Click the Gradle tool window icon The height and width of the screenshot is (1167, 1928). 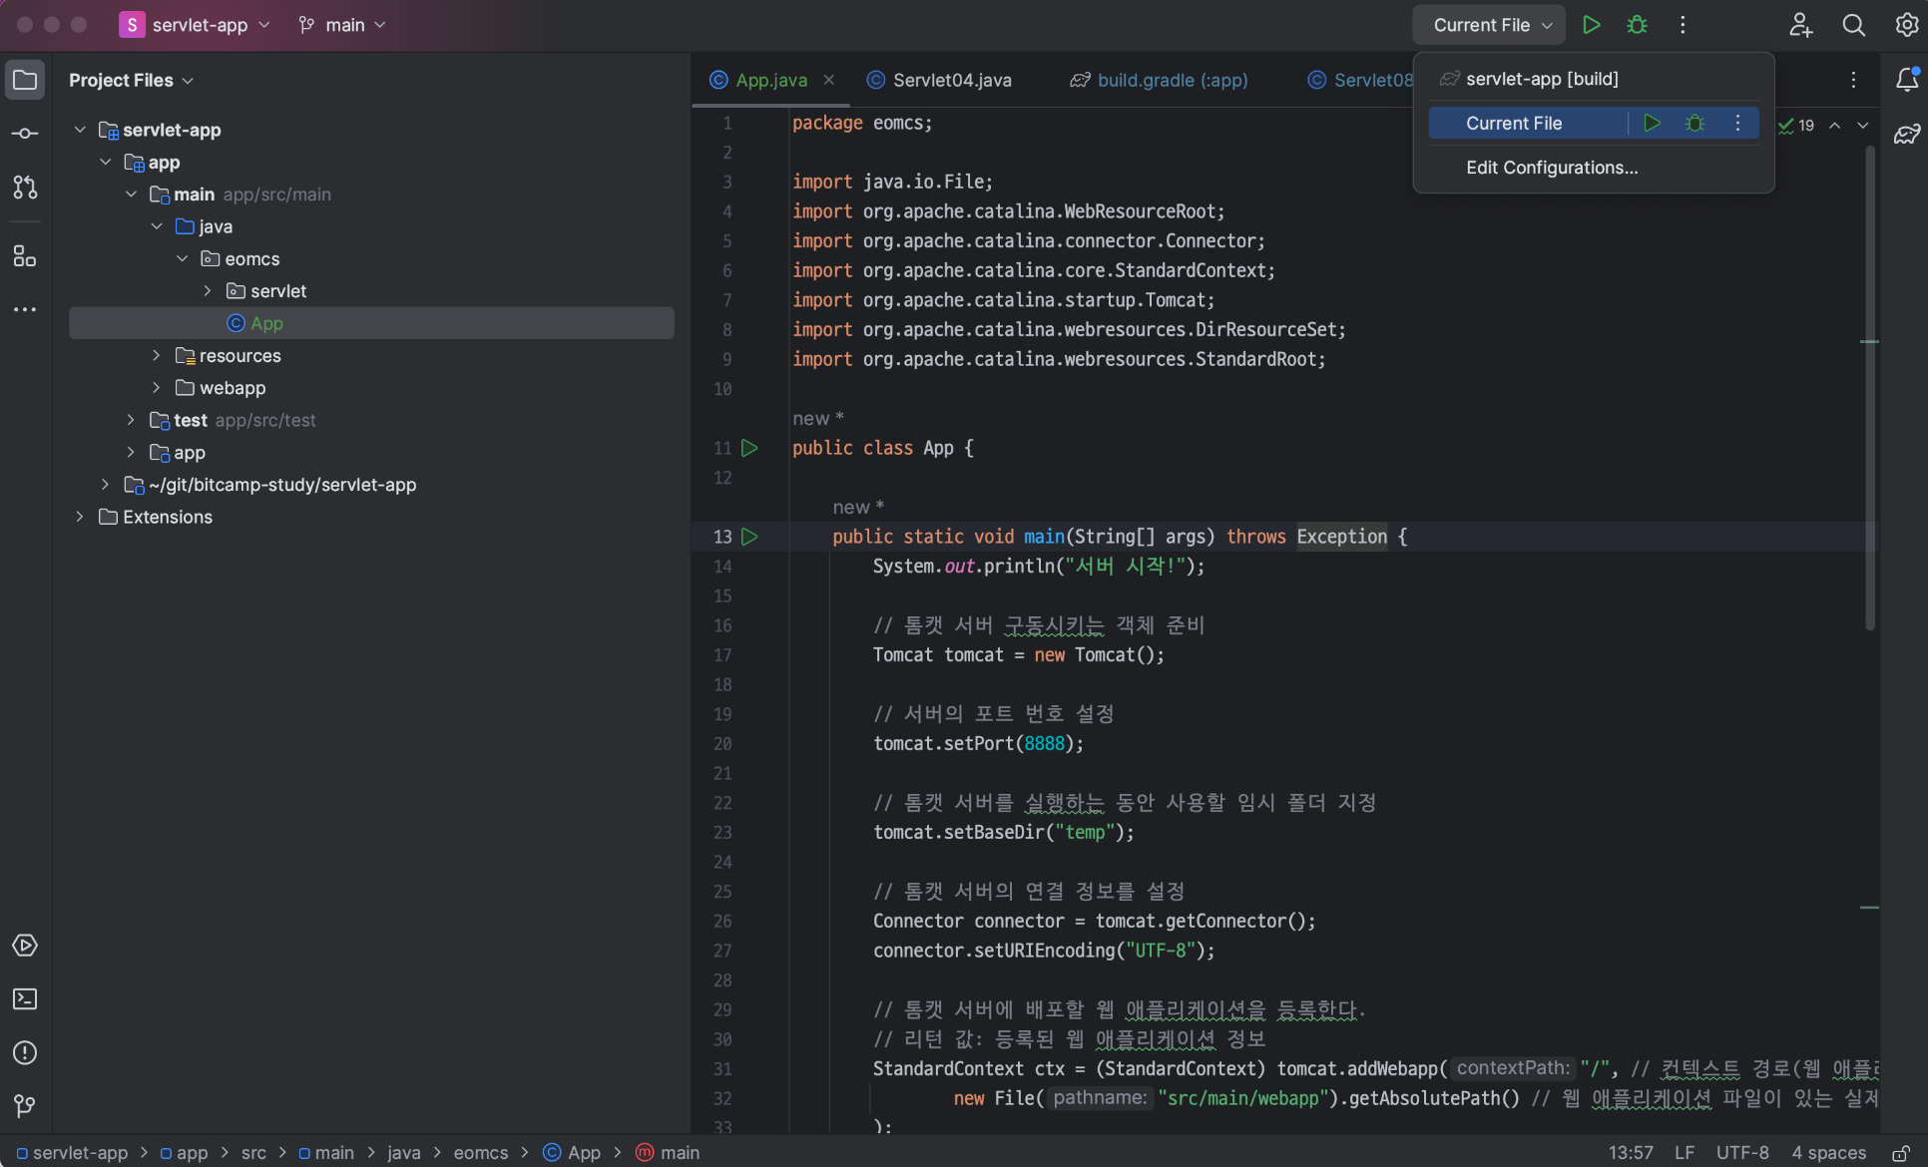(1907, 134)
